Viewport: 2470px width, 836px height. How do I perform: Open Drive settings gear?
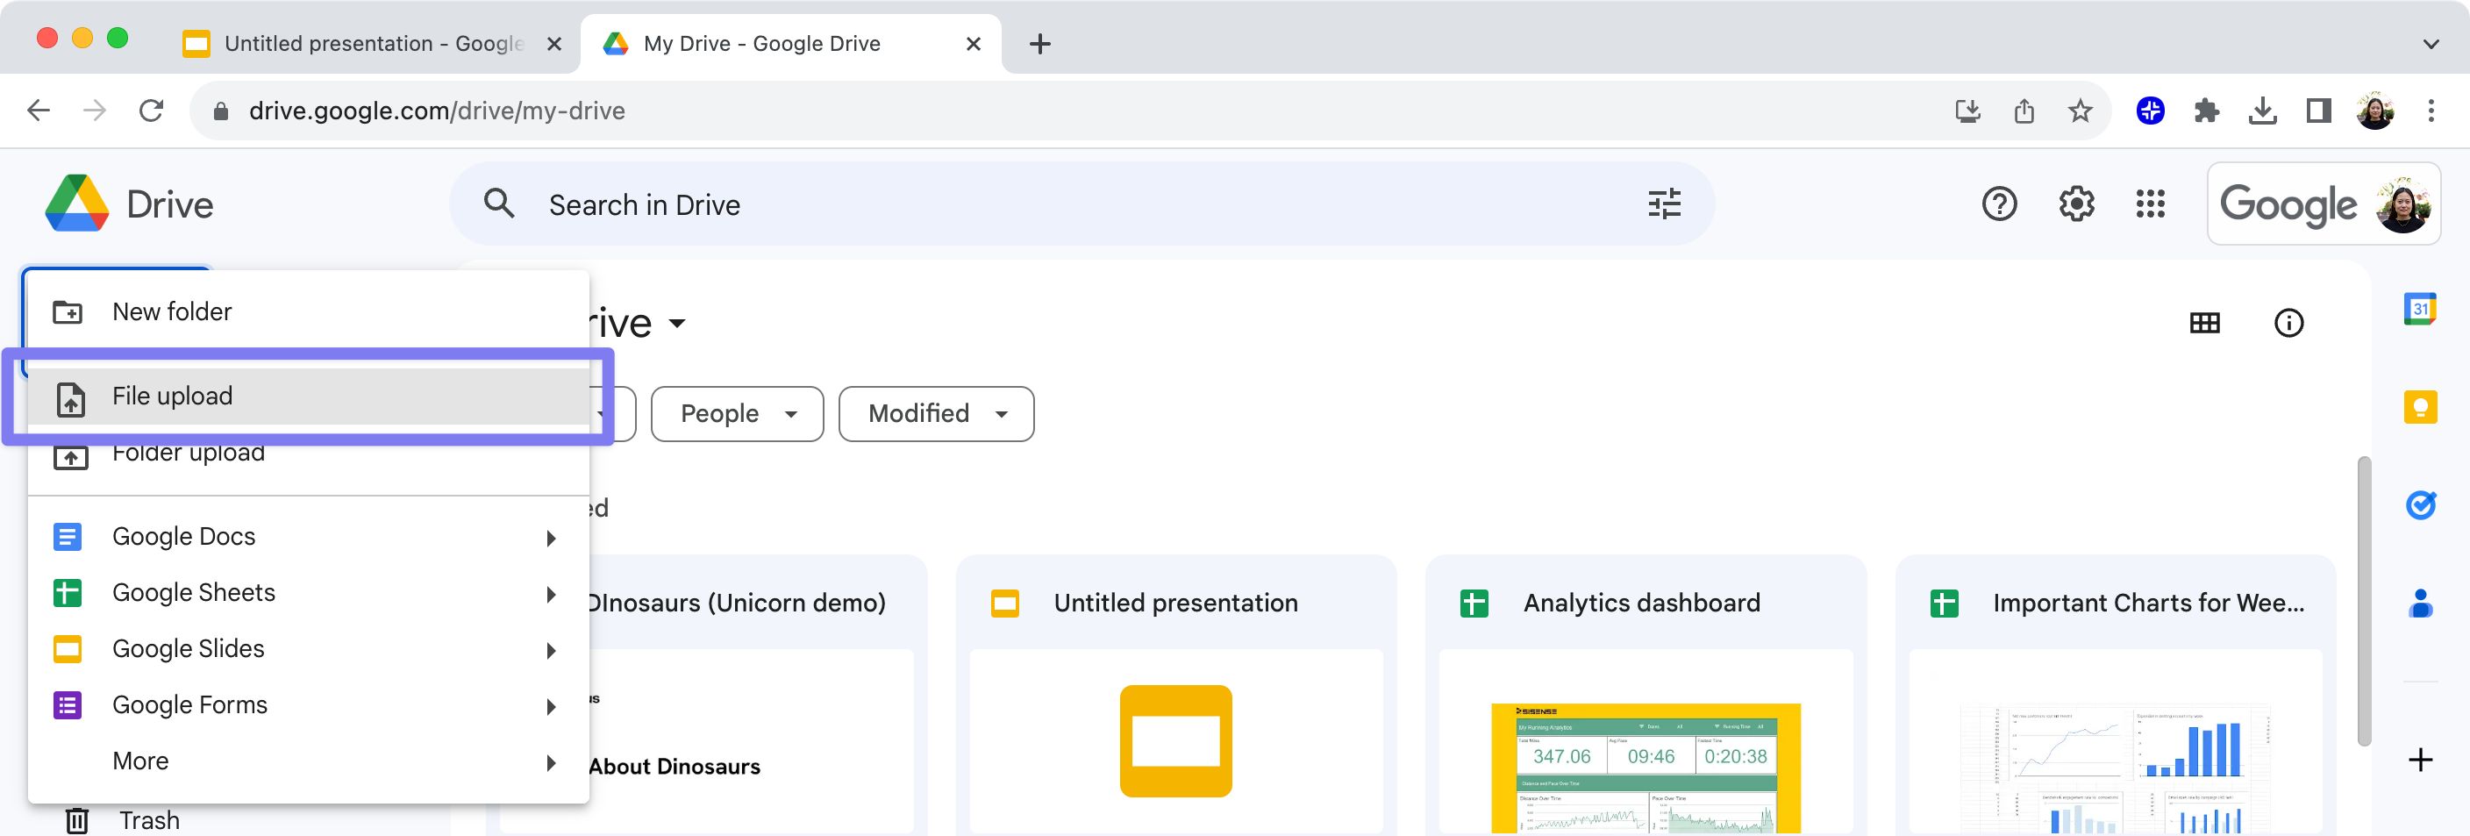(x=2076, y=204)
